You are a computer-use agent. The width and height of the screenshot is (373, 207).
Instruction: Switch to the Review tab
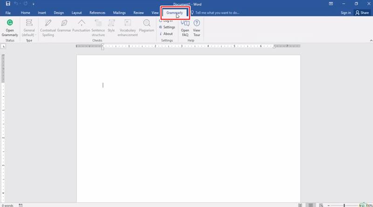(x=138, y=13)
